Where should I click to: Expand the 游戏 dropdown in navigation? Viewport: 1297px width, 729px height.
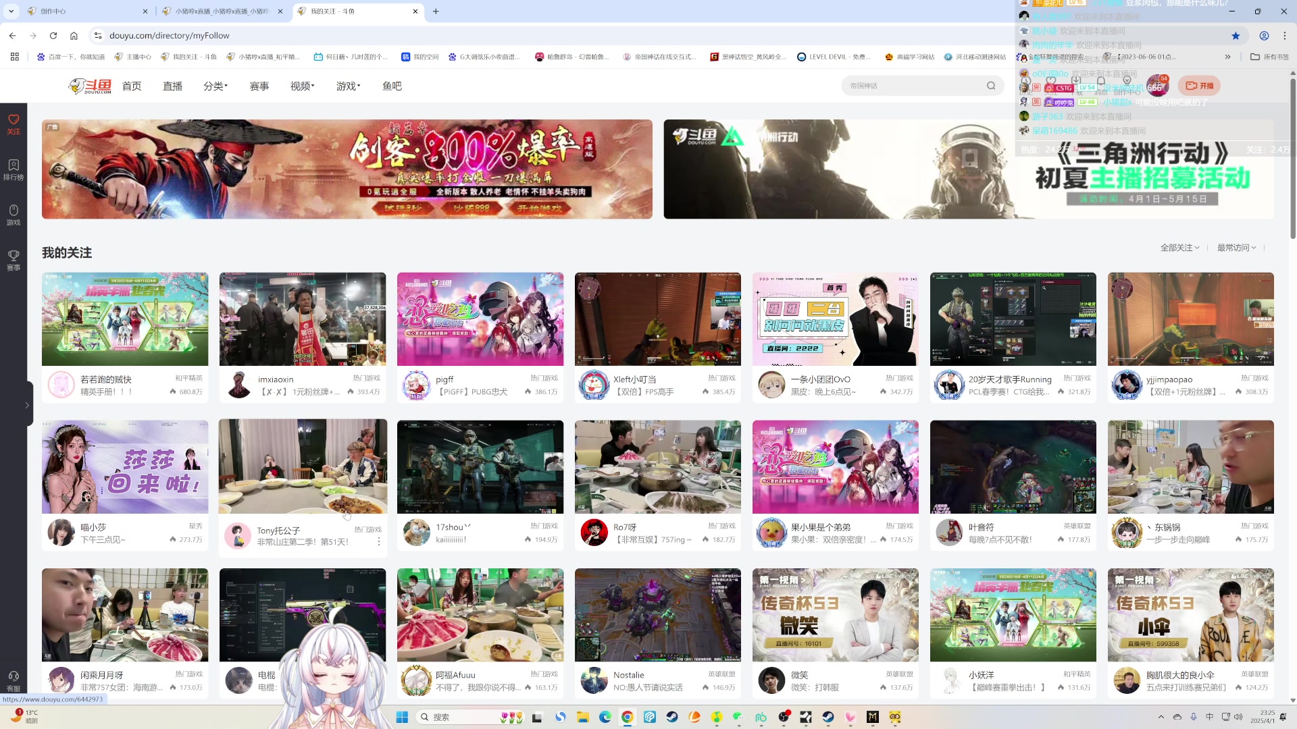coord(348,86)
